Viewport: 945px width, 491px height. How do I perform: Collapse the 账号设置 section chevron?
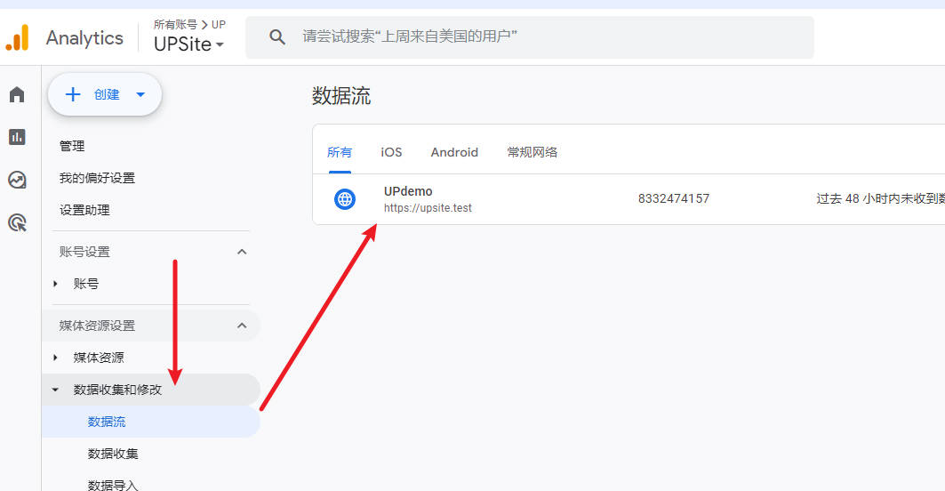click(x=242, y=252)
